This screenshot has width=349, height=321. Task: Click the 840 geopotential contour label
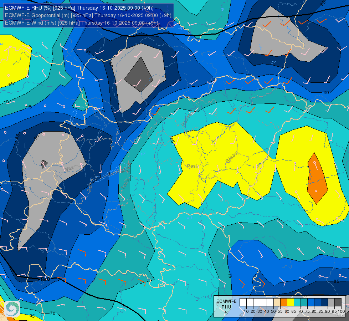point(45,279)
